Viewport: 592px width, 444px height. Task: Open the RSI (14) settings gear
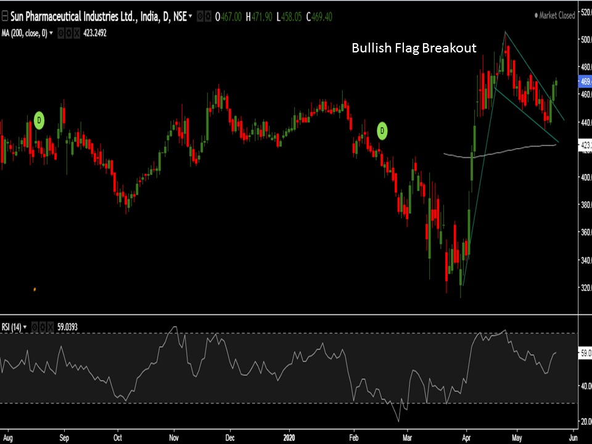(43, 327)
